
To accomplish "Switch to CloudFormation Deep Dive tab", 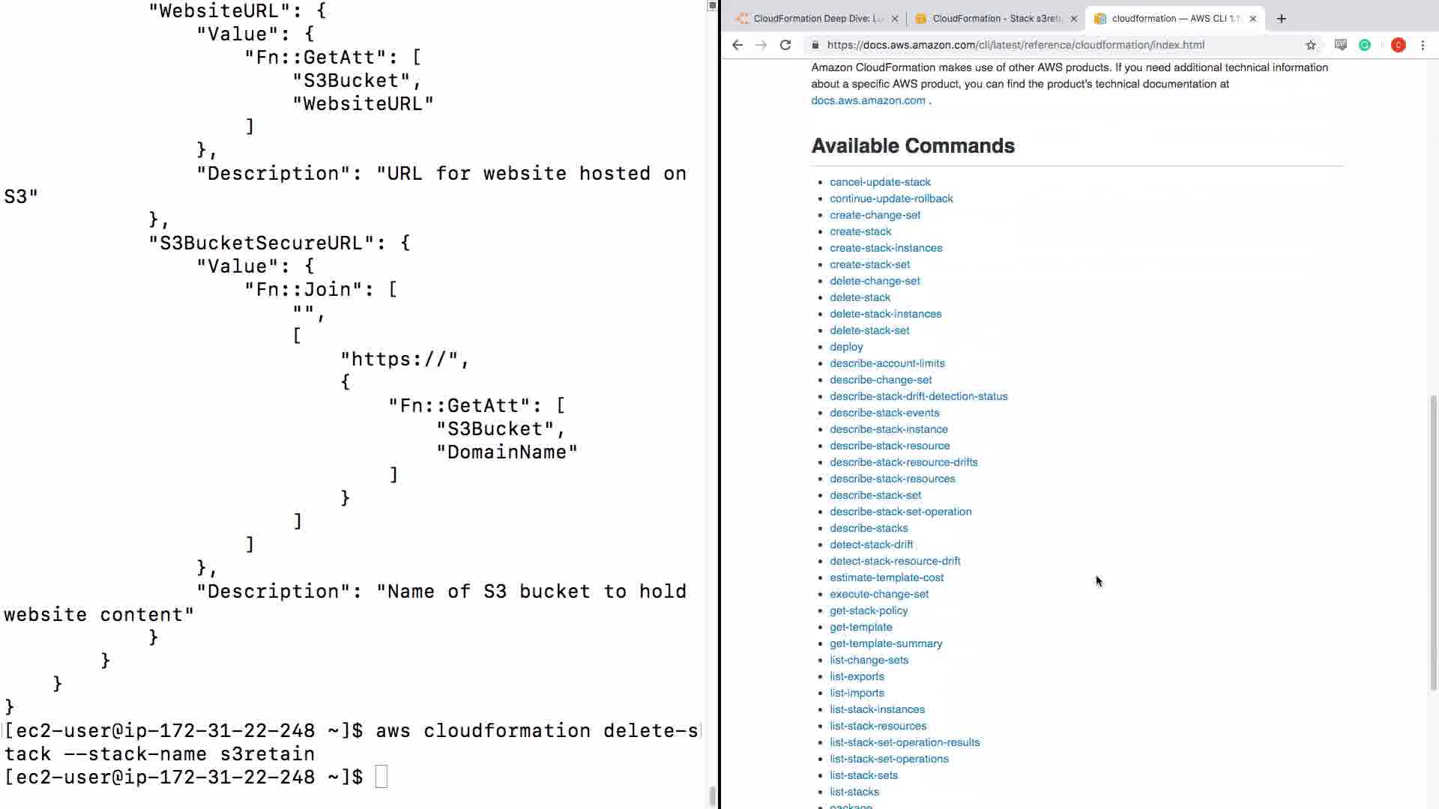I will [x=817, y=19].
